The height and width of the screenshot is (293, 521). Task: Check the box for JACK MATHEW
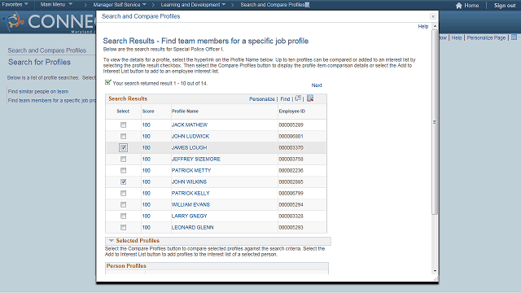123,125
